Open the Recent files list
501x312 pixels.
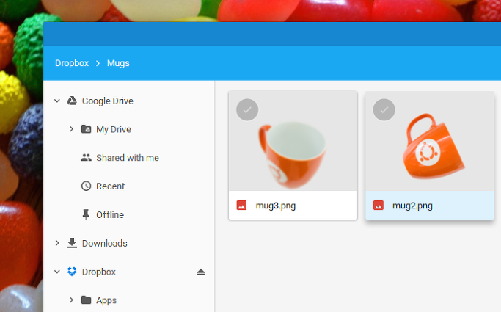point(111,186)
